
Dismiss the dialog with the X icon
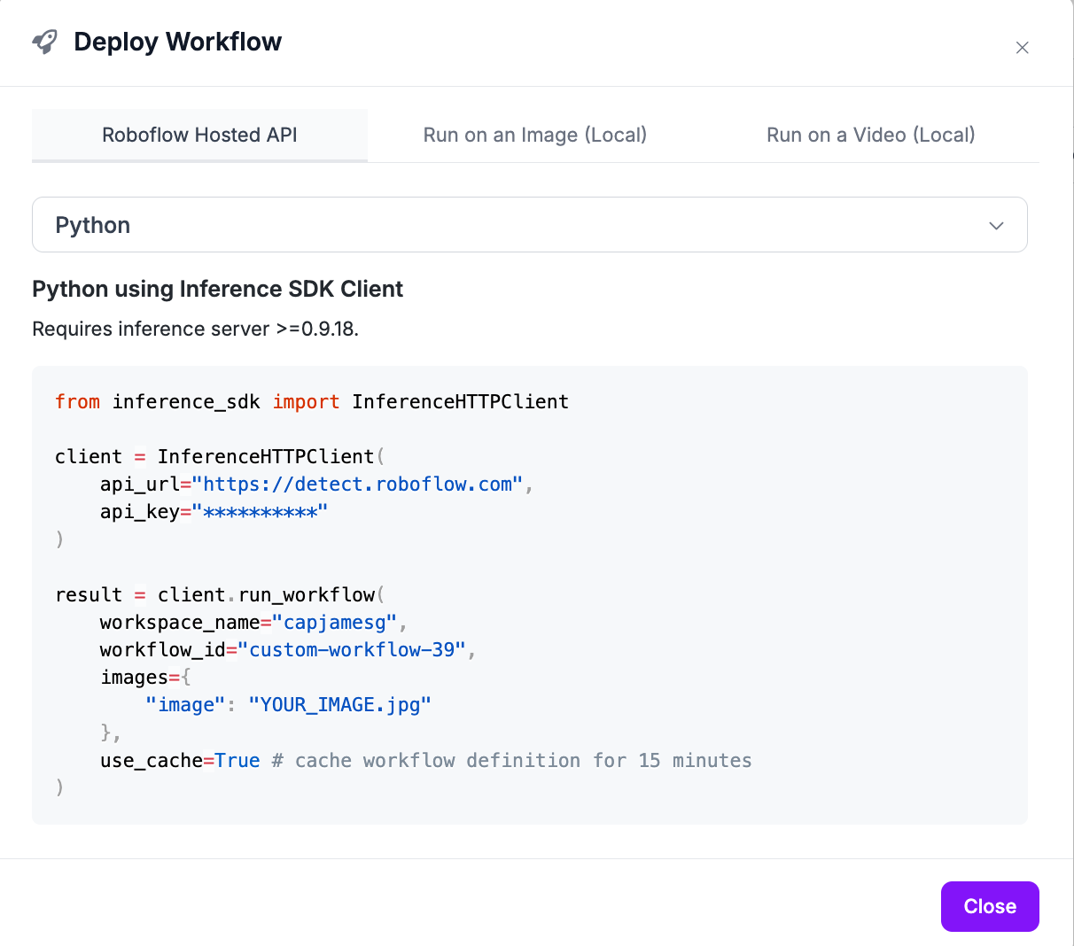(x=1022, y=48)
